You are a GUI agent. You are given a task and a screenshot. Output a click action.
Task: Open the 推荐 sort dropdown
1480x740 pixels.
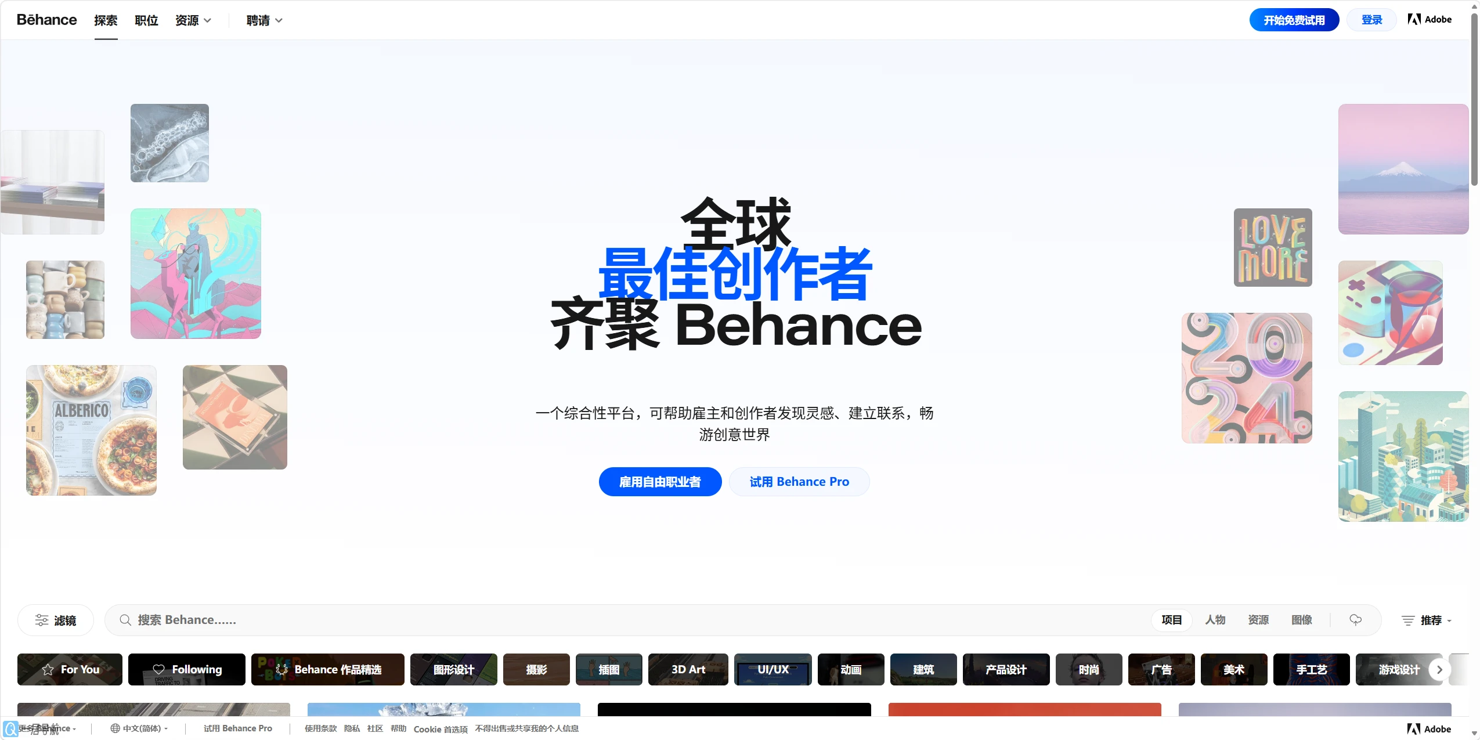point(1433,620)
